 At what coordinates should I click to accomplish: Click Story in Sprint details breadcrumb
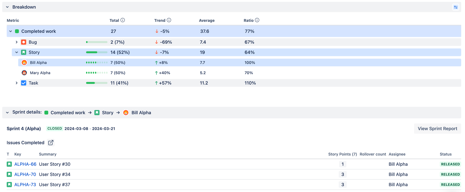tap(108, 113)
